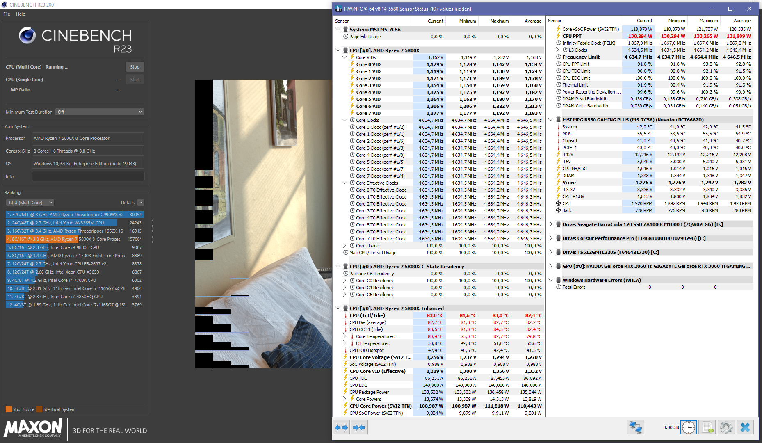The height and width of the screenshot is (443, 762).
Task: Click the fan icon beside the Back RPM row
Action: tap(558, 210)
